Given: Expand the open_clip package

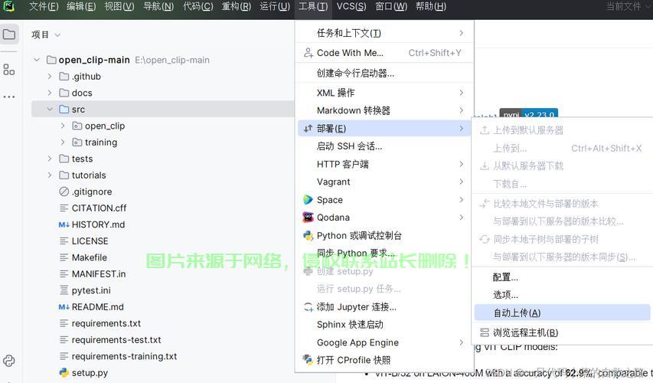Looking at the screenshot, I should pyautogui.click(x=63, y=126).
